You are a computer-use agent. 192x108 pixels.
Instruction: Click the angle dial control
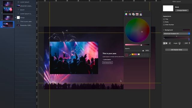179,43
